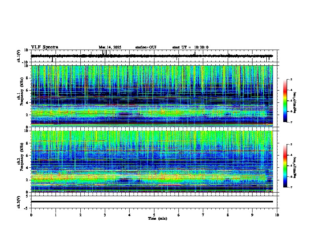This screenshot has width=312, height=241.
Task: Click the "VLF Spectra" title text
Action: tap(45, 47)
